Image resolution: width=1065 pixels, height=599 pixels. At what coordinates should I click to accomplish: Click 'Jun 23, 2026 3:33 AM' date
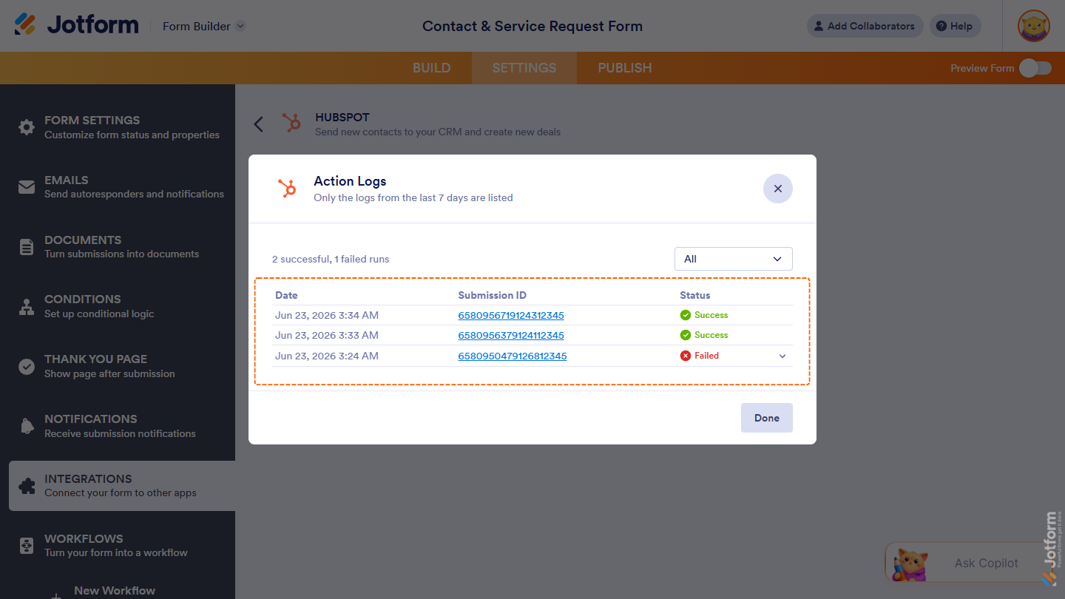[327, 335]
